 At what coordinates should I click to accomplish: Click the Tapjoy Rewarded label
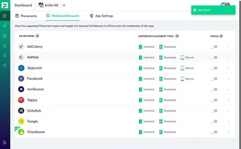pyautogui.click(x=170, y=100)
